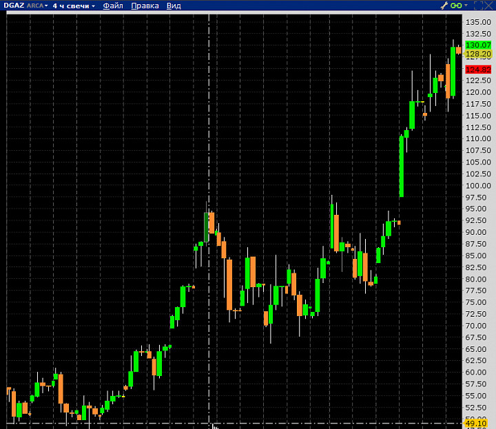Click the 60.00 price axis label
This screenshot has height=429, width=496.
476,372
